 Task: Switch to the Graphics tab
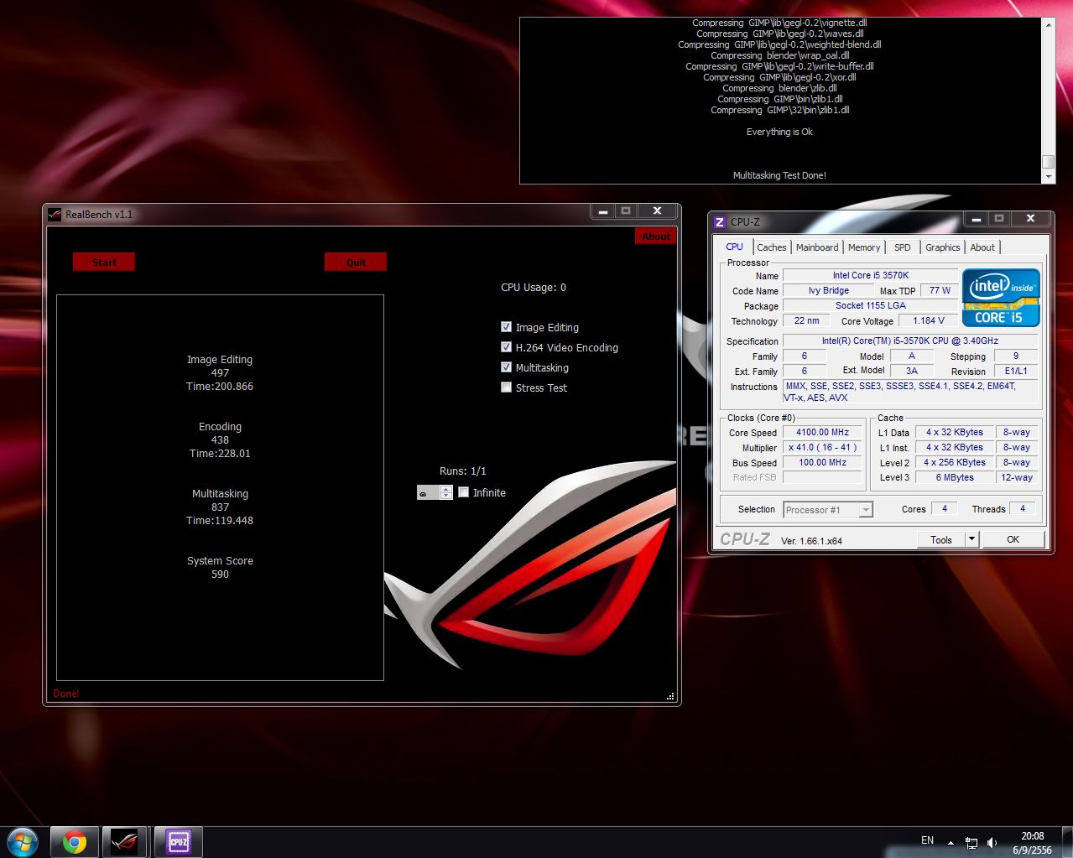[942, 247]
